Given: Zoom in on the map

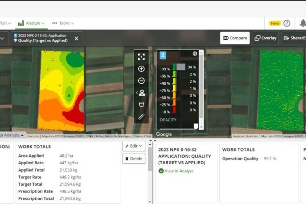Looking at the screenshot, I should [141, 69].
